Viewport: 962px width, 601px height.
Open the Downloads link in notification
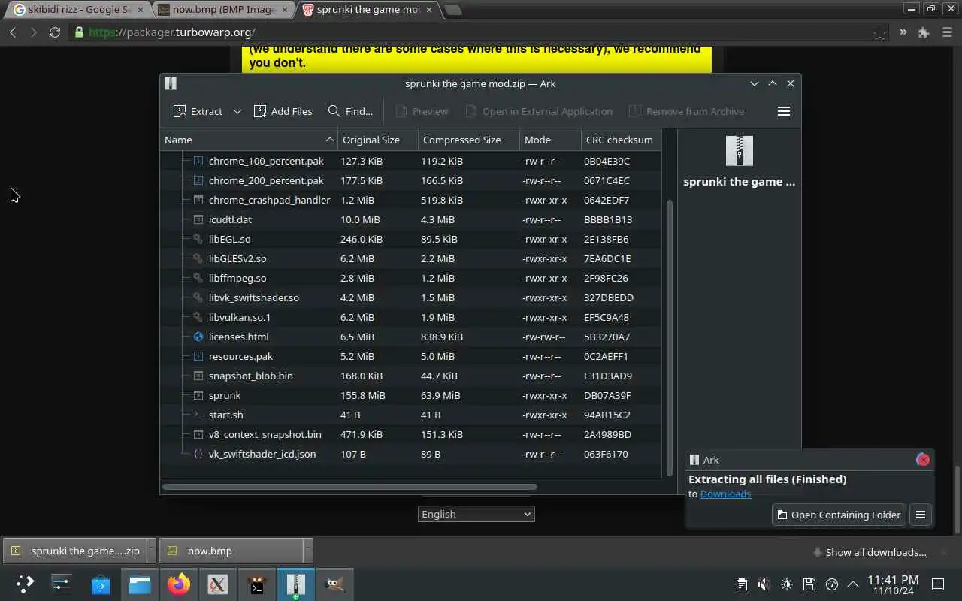[725, 494]
